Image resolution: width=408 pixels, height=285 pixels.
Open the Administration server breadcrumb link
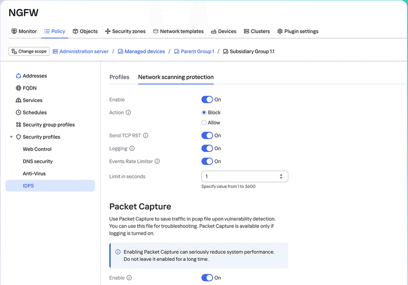click(81, 52)
